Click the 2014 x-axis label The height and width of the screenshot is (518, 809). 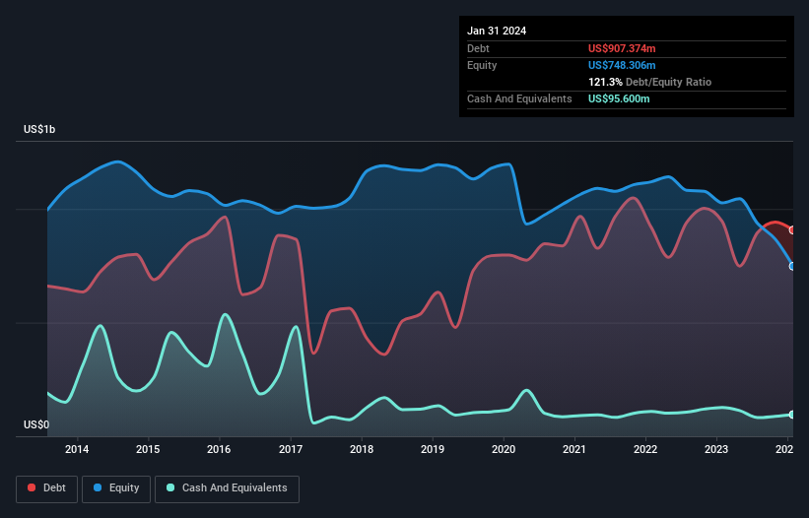pyautogui.click(x=77, y=449)
